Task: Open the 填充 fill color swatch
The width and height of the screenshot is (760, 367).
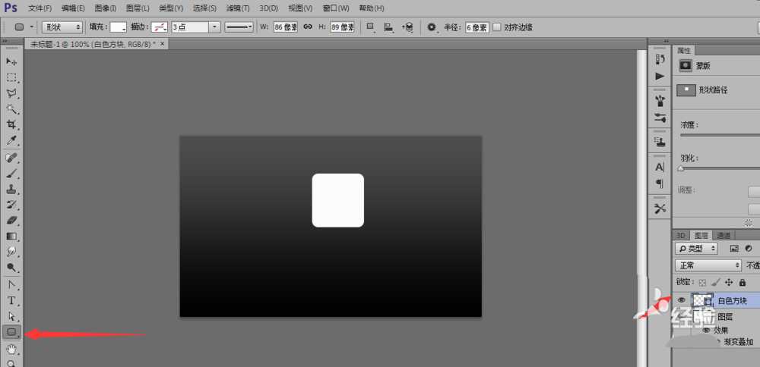Action: click(118, 27)
